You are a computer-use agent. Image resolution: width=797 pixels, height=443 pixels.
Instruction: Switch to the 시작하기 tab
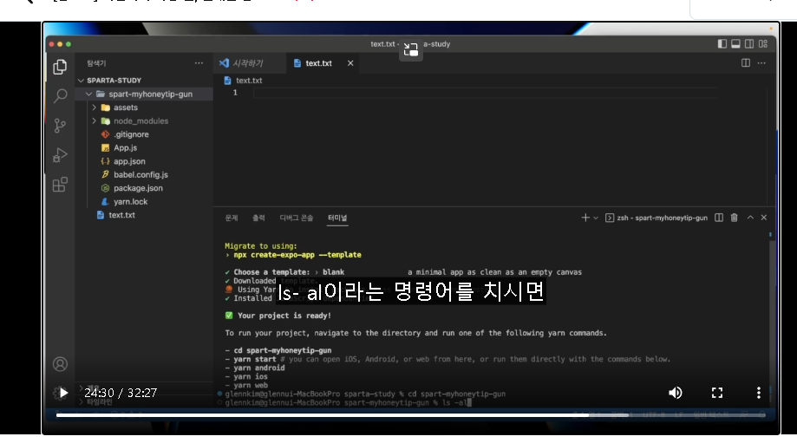pos(247,63)
